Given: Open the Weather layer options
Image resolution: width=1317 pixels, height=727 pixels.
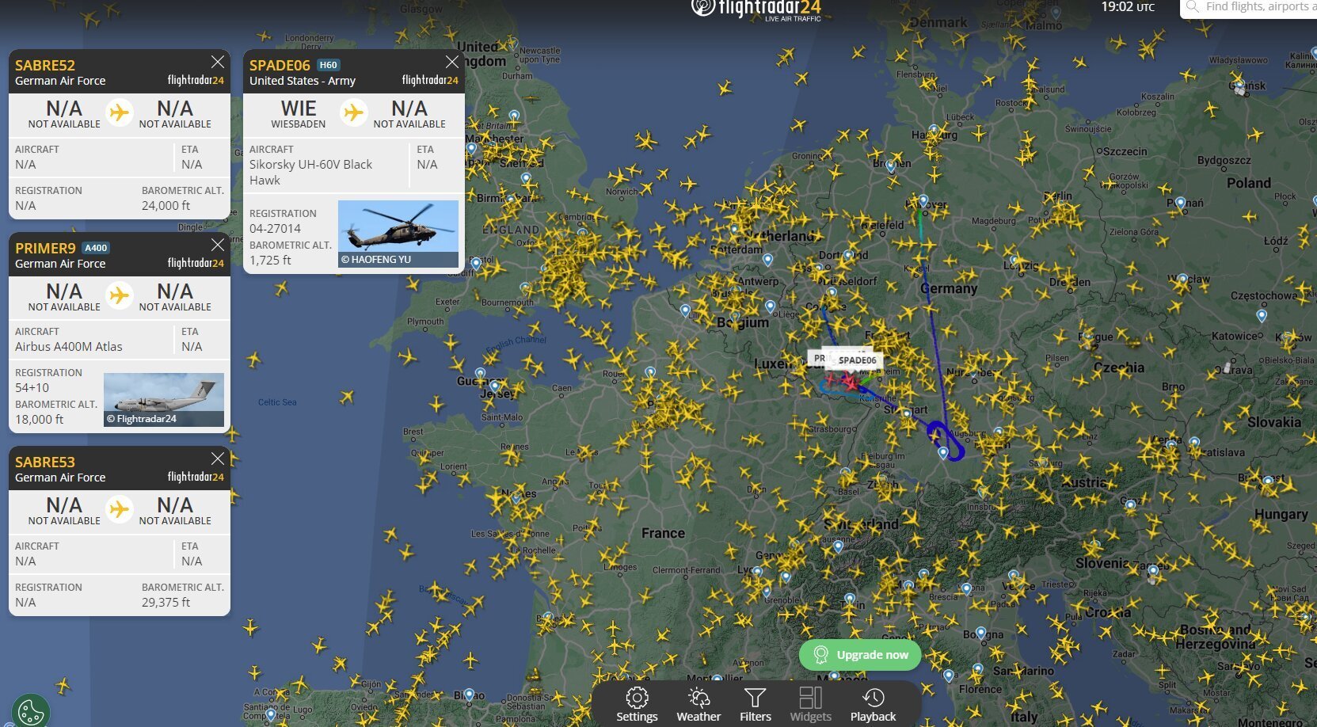Looking at the screenshot, I should pyautogui.click(x=698, y=704).
